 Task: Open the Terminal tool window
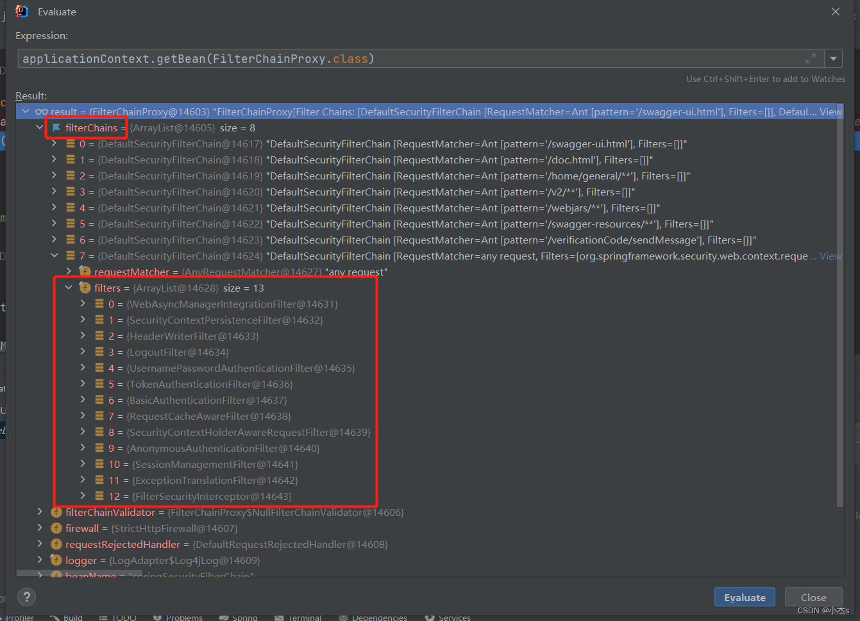pyautogui.click(x=304, y=617)
